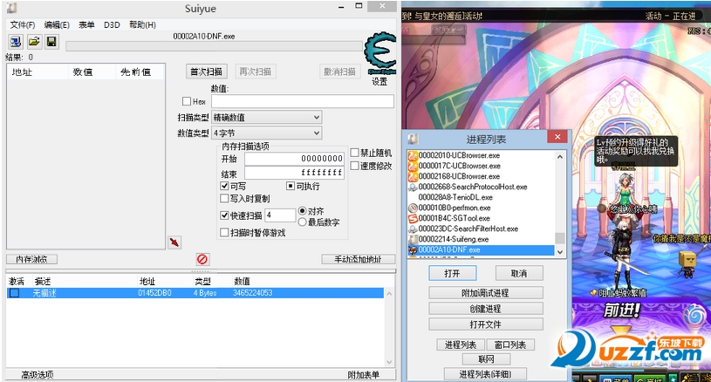711x382 pixels.
Task: Click the 附加调试进程 button
Action: click(486, 293)
